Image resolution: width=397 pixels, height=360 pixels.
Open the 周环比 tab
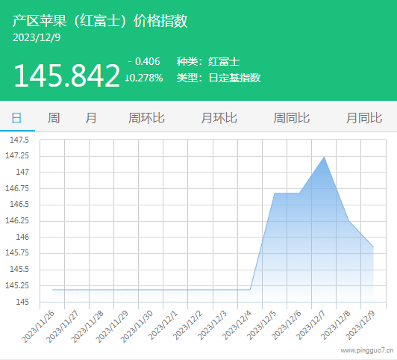point(146,118)
